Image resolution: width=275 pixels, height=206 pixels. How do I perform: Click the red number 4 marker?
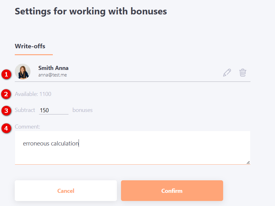pos(6,128)
